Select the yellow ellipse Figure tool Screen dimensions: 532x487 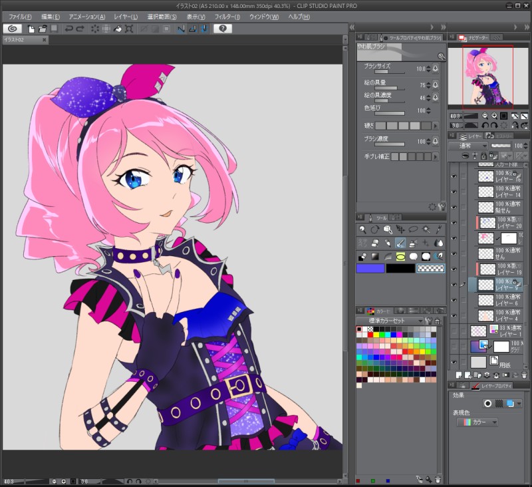400,257
